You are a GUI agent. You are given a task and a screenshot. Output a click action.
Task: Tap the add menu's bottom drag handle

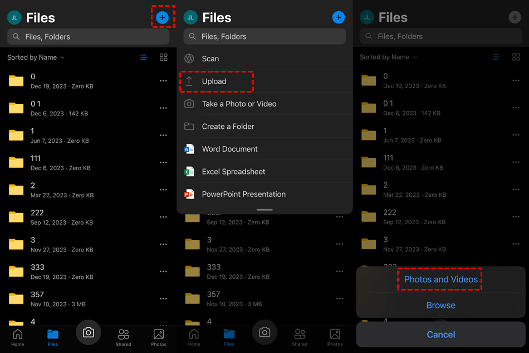click(264, 210)
